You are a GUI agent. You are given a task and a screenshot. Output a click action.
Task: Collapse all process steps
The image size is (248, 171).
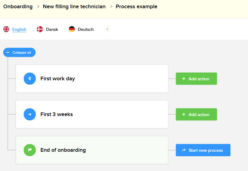[x=20, y=53]
